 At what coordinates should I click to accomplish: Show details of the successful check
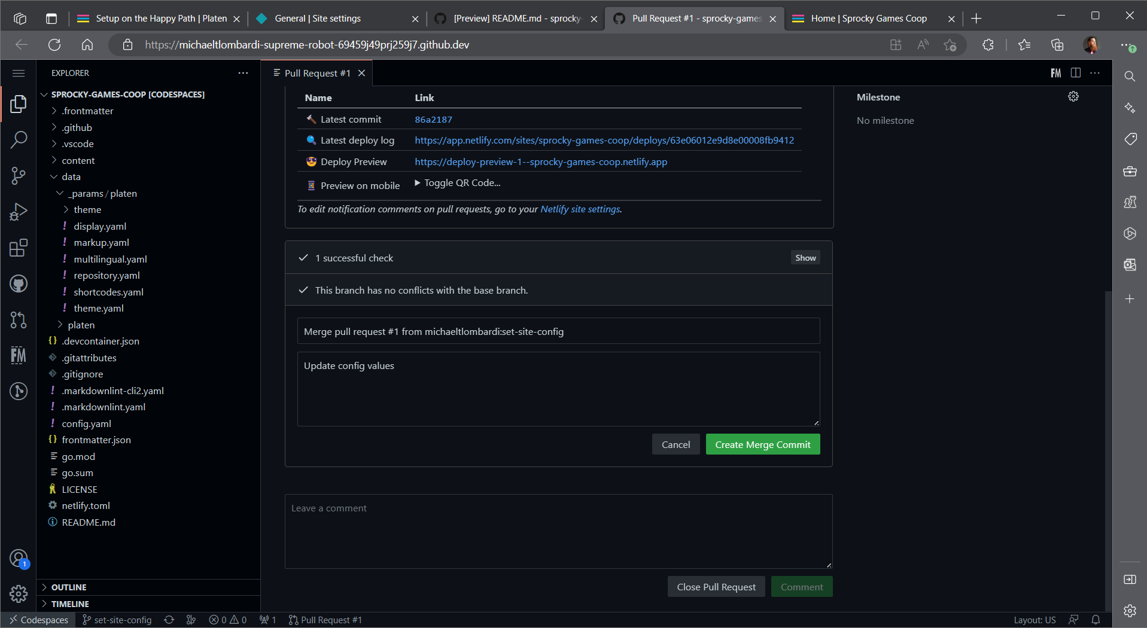(x=805, y=258)
